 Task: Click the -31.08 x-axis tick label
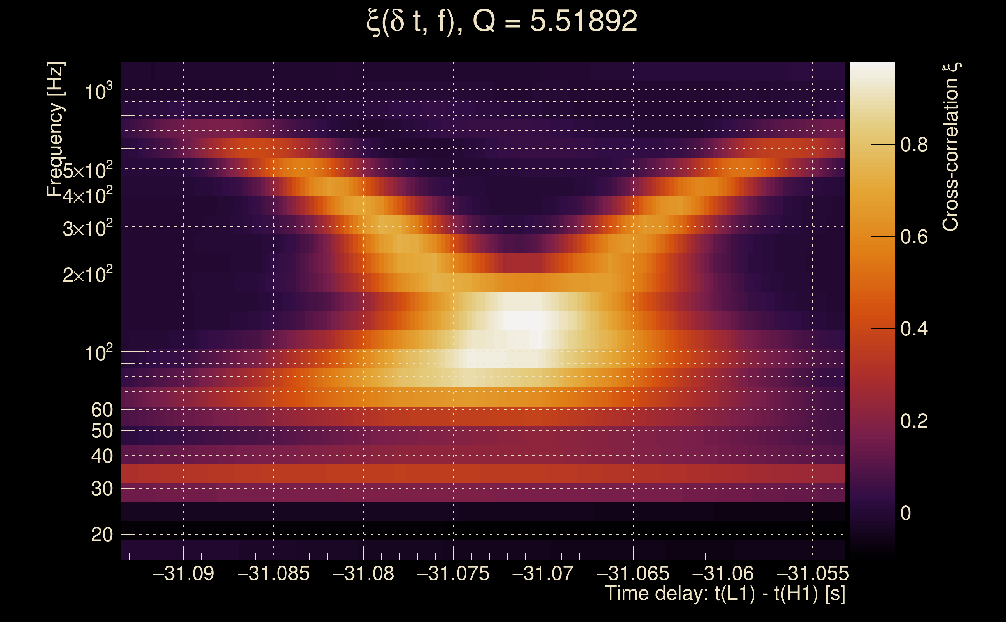(x=363, y=573)
